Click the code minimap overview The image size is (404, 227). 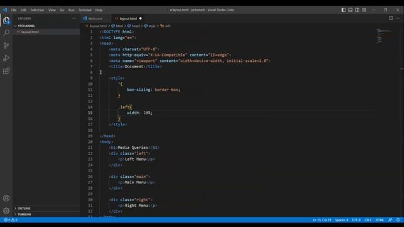(385, 36)
